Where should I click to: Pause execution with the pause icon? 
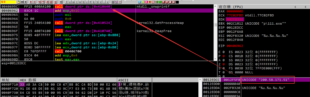pos(34,2)
